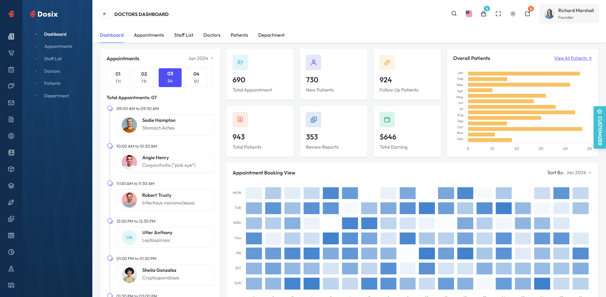Click the Aug bar in Overall Patients chart
Image resolution: width=606 pixels, height=297 pixels.
pyautogui.click(x=521, y=112)
